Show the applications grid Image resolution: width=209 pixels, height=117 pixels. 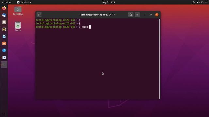(4, 114)
